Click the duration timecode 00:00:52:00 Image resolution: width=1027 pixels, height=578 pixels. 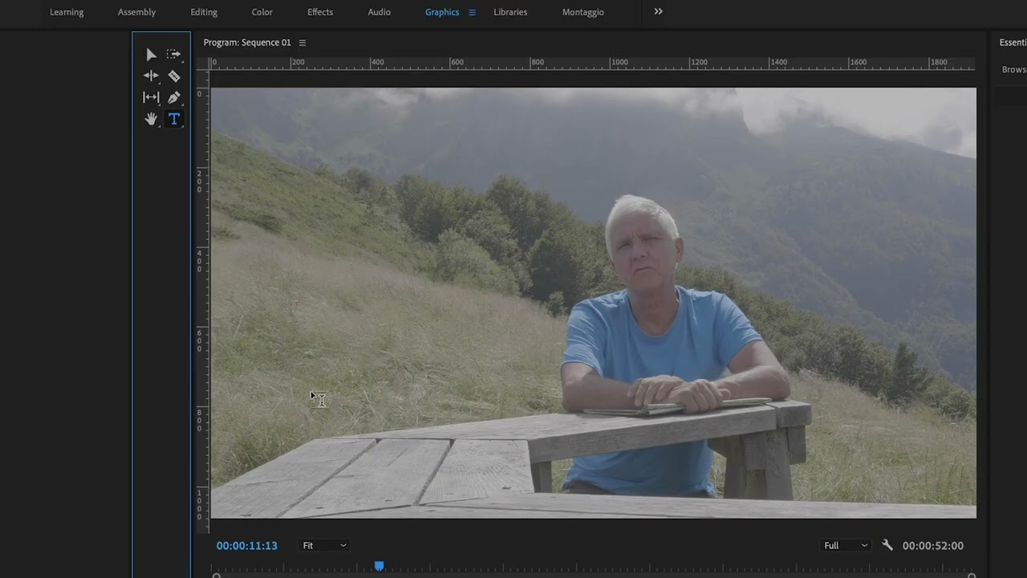tap(933, 545)
